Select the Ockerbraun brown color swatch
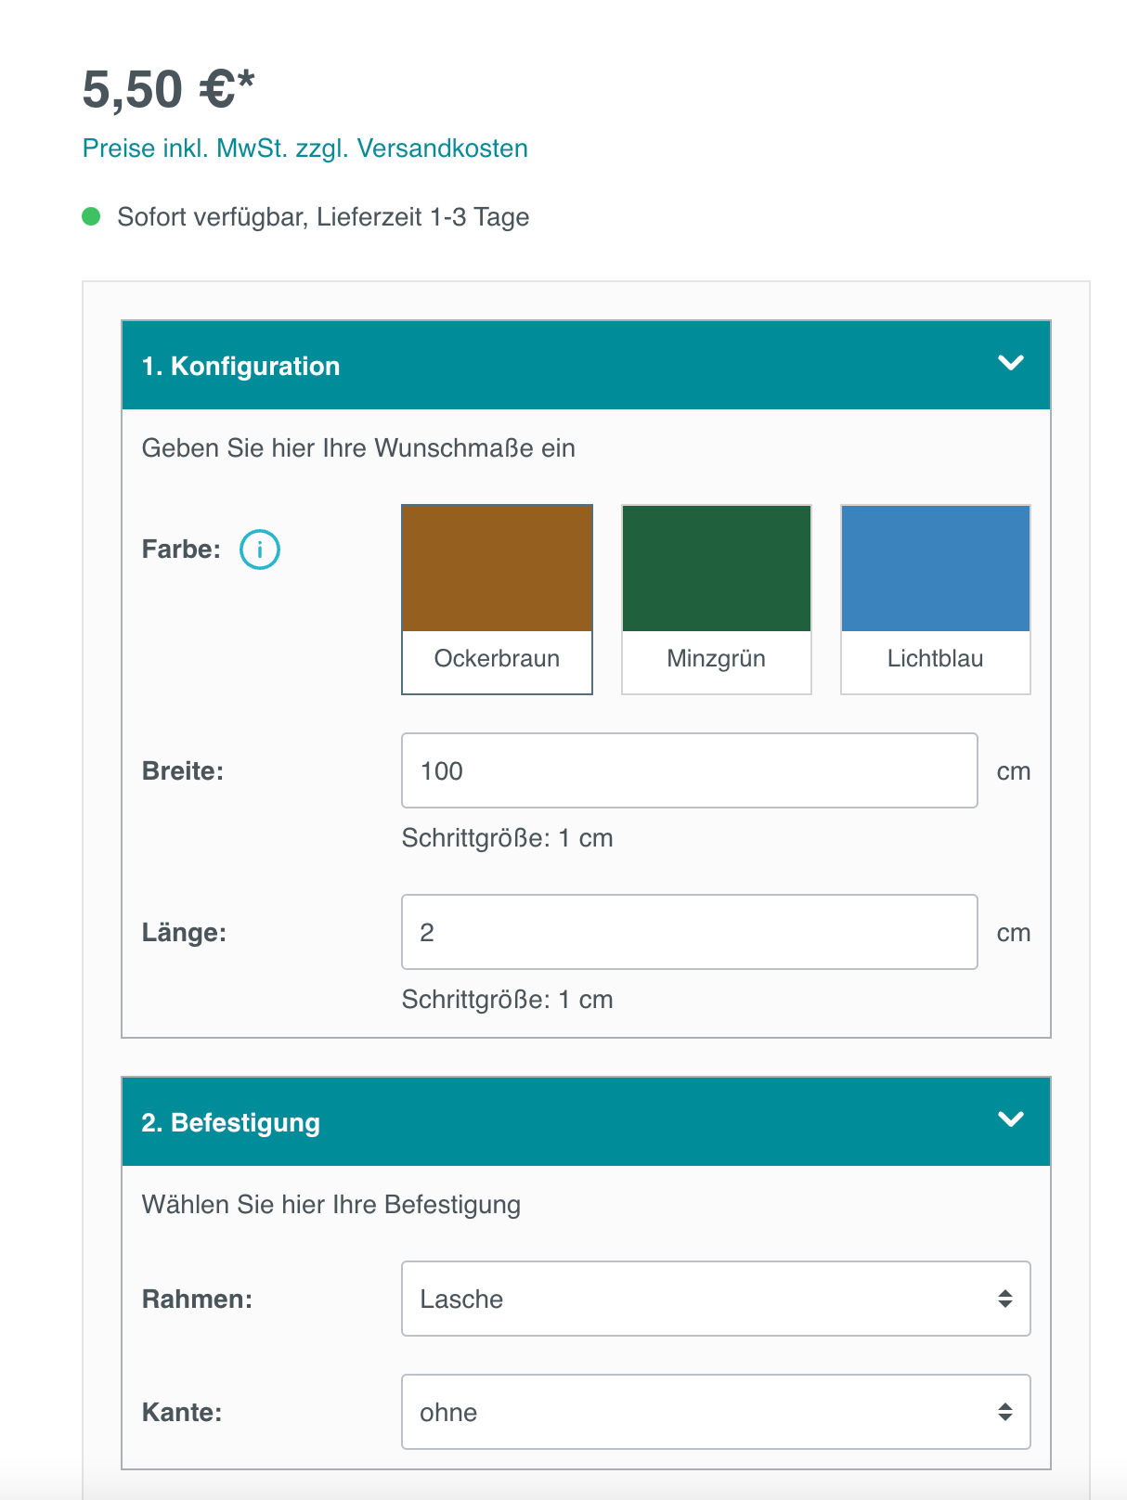The width and height of the screenshot is (1127, 1500). pos(497,568)
